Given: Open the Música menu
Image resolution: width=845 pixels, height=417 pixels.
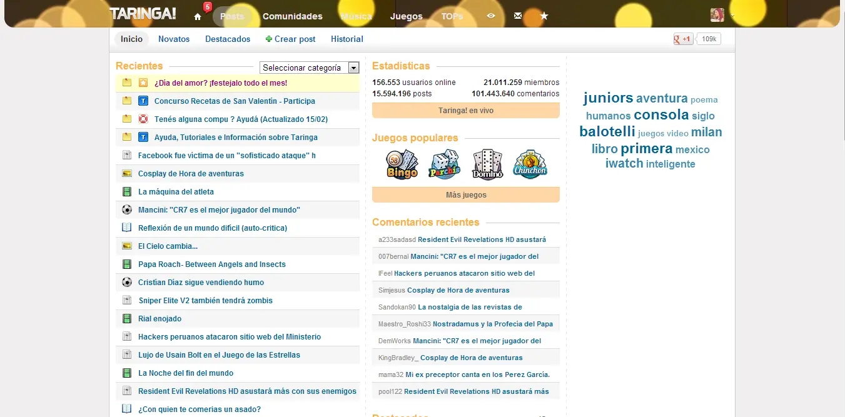Looking at the screenshot, I should (x=357, y=16).
